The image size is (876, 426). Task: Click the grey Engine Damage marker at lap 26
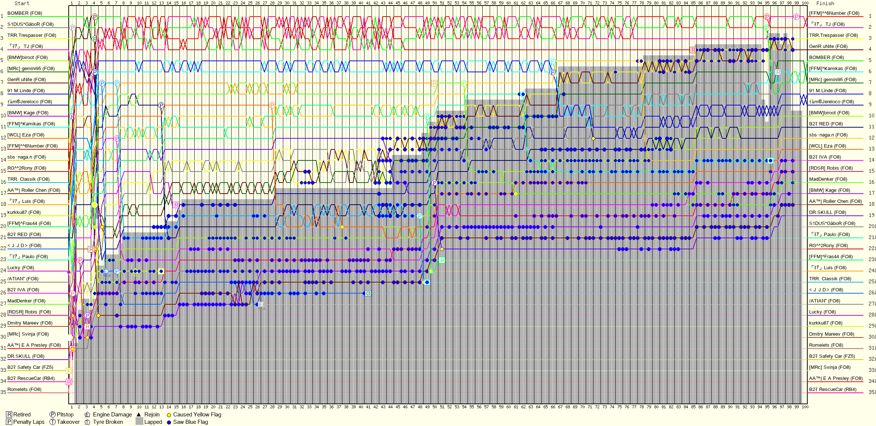click(261, 304)
